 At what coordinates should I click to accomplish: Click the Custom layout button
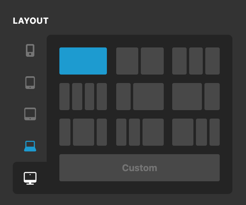tap(140, 168)
